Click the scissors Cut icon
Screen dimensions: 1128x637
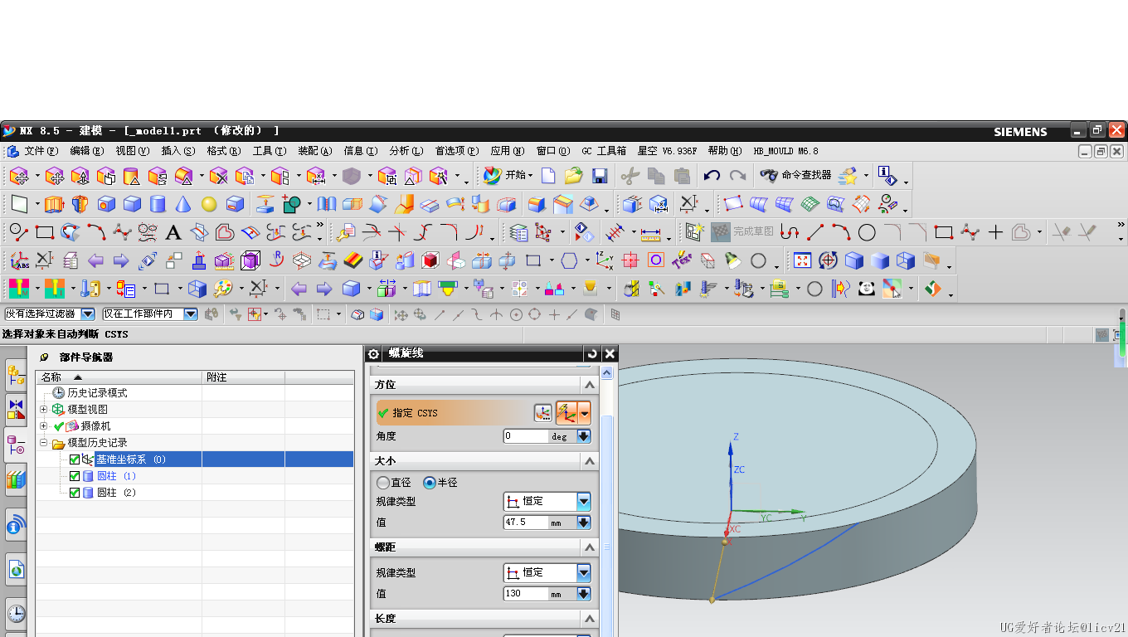pyautogui.click(x=630, y=176)
